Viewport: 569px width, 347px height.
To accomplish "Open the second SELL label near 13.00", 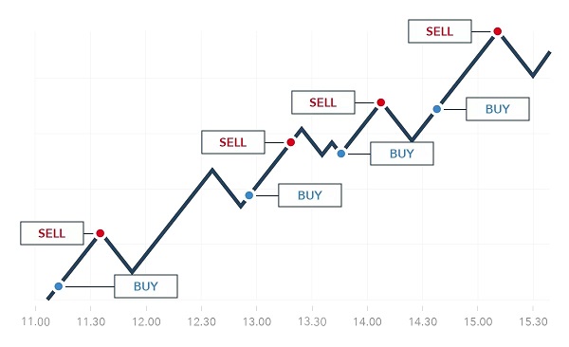I will (233, 142).
